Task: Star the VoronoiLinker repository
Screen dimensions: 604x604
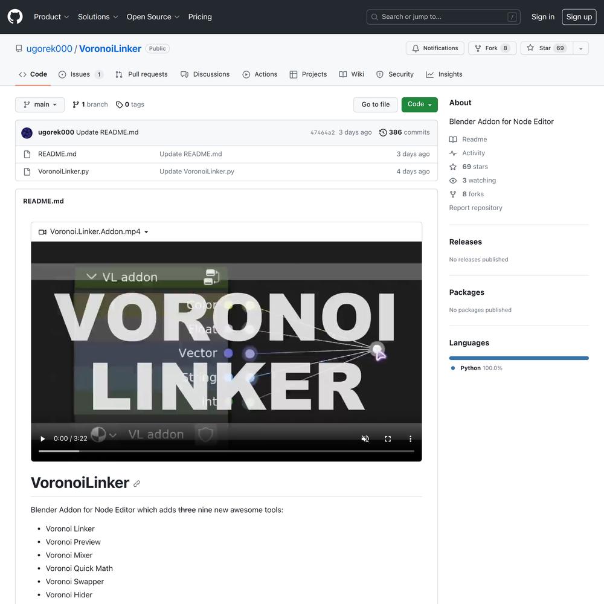Action: click(x=547, y=48)
